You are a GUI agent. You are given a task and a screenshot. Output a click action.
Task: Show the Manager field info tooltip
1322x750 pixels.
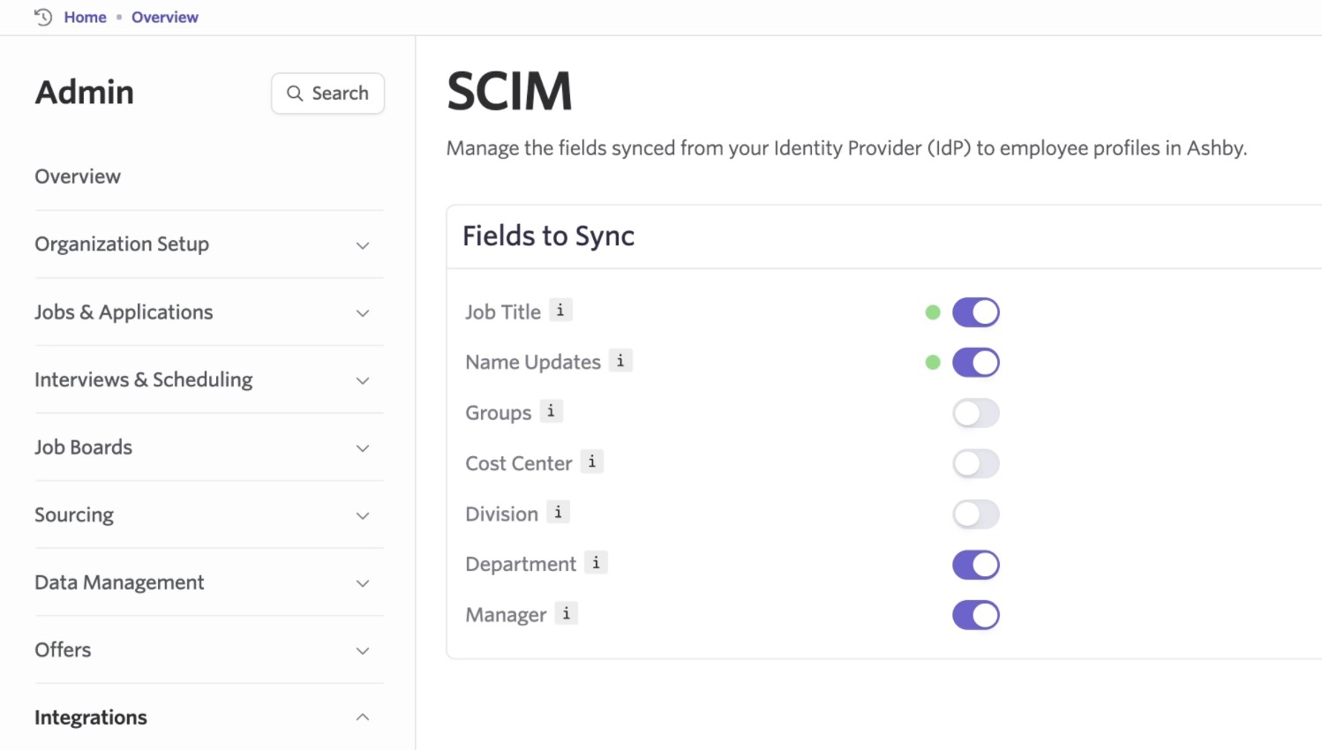[x=566, y=613]
